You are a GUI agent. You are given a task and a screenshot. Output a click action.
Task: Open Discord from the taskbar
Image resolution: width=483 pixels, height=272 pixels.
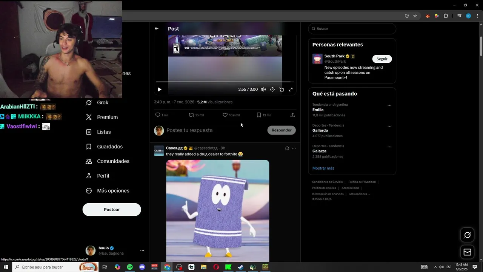[142, 267]
